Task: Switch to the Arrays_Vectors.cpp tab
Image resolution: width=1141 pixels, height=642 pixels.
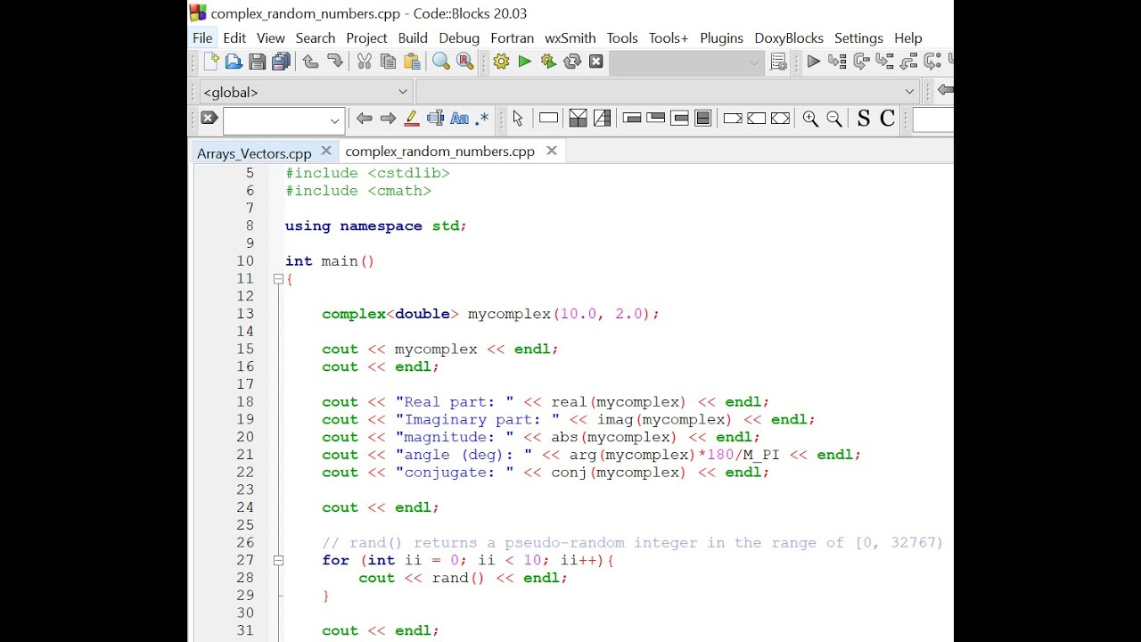Action: 254,153
